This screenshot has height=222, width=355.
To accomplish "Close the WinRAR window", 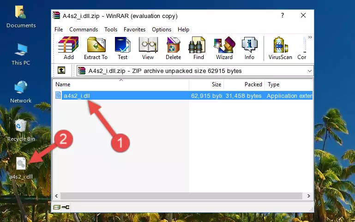I will (303, 15).
